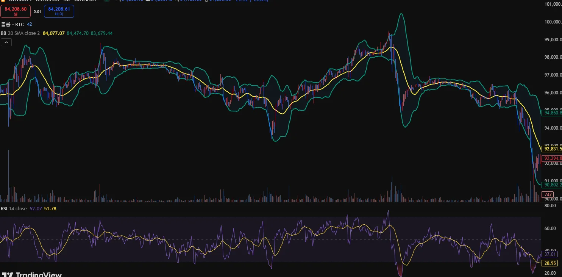Image resolution: width=562 pixels, height=277 pixels.
Task: Click the volume value 42 in the legend
Action: pyautogui.click(x=30, y=24)
